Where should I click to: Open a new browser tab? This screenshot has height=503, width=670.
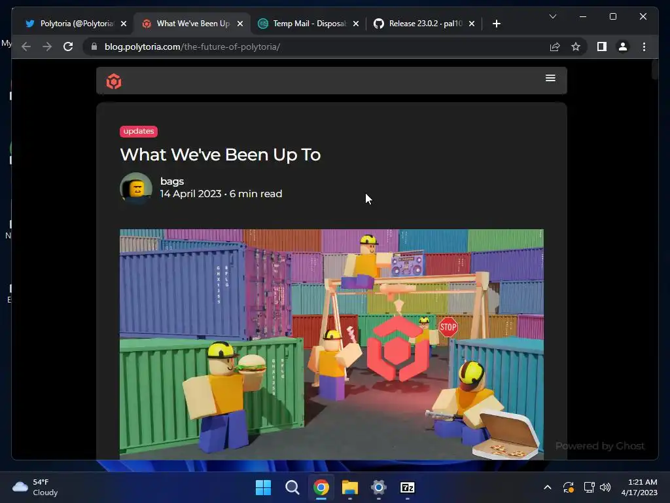[x=496, y=24]
